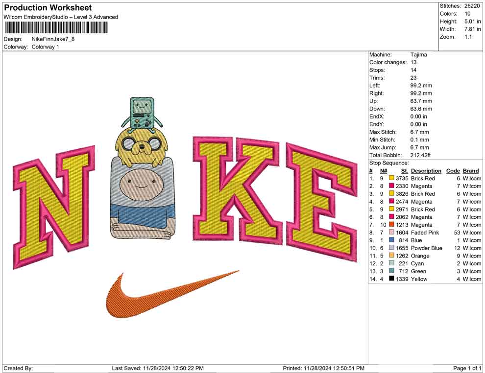Click the Blue 814 color swatch
Image resolution: width=485 pixels, height=373 pixels.
[x=391, y=240]
